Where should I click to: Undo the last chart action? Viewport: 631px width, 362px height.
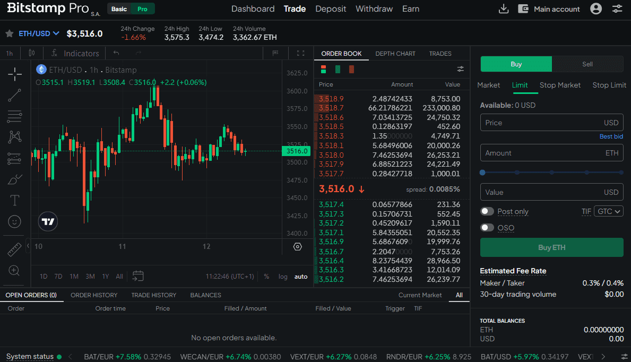(116, 53)
